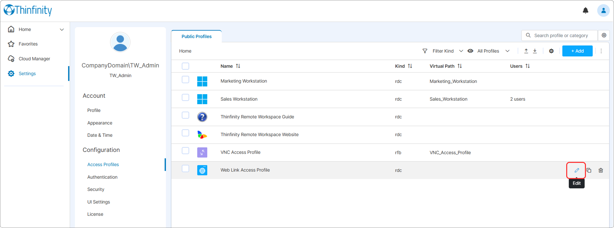Click the download arrow icon

(535, 51)
